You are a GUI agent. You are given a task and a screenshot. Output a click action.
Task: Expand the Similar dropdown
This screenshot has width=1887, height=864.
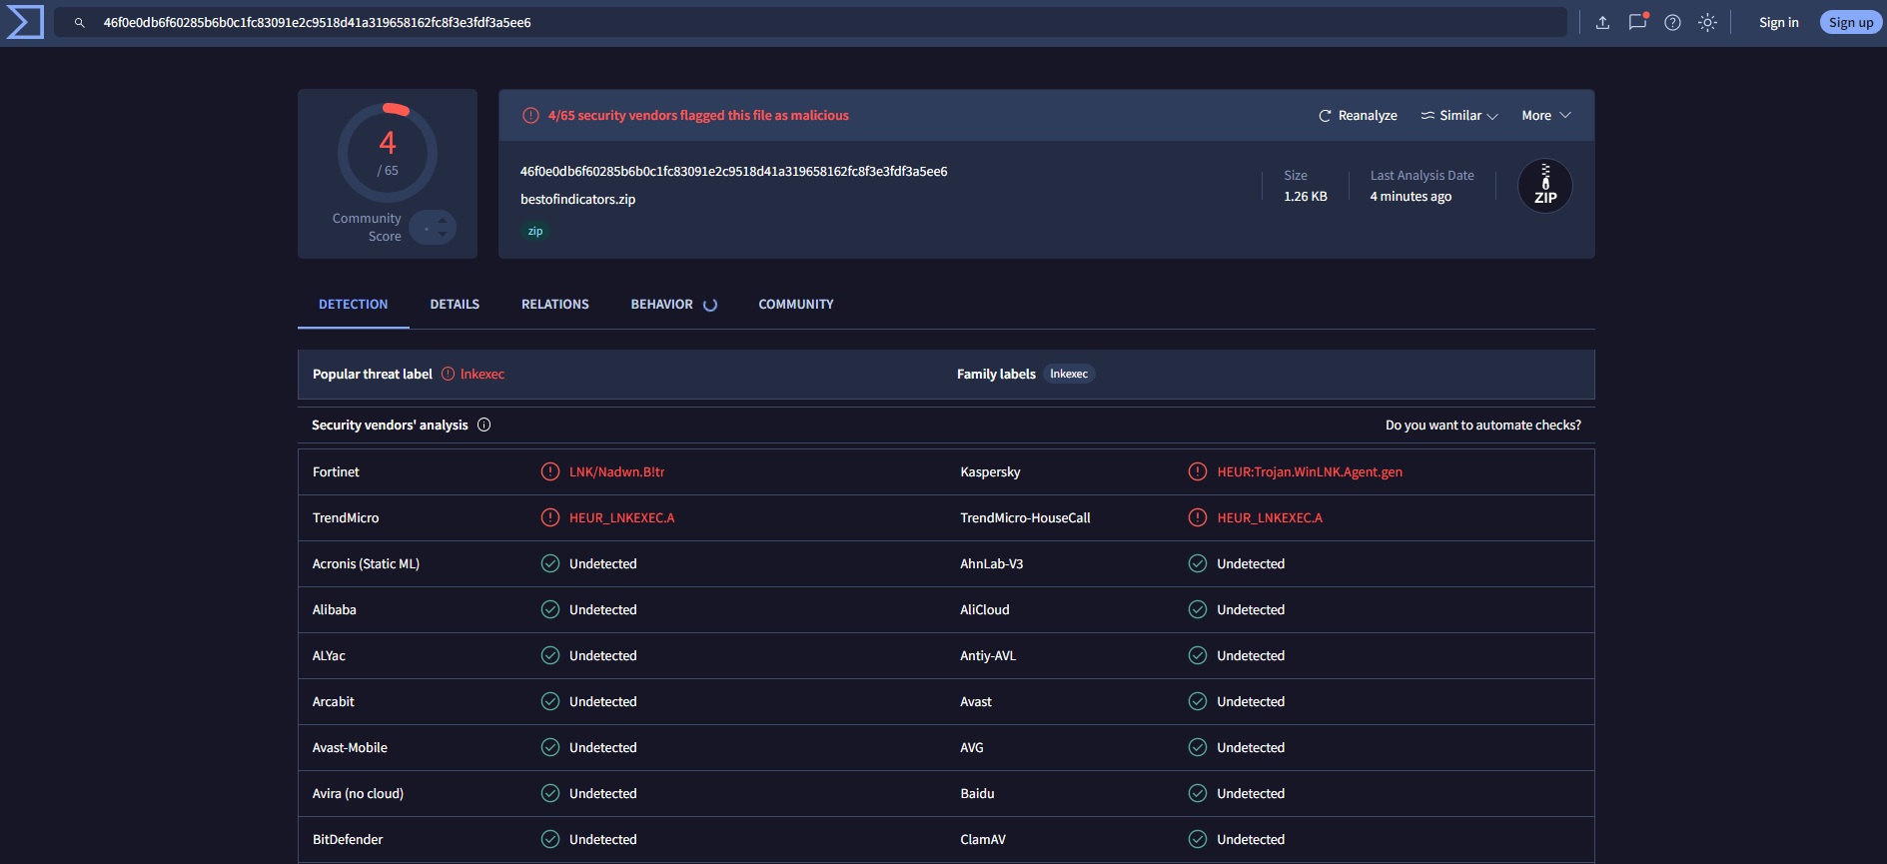pyautogui.click(x=1459, y=116)
